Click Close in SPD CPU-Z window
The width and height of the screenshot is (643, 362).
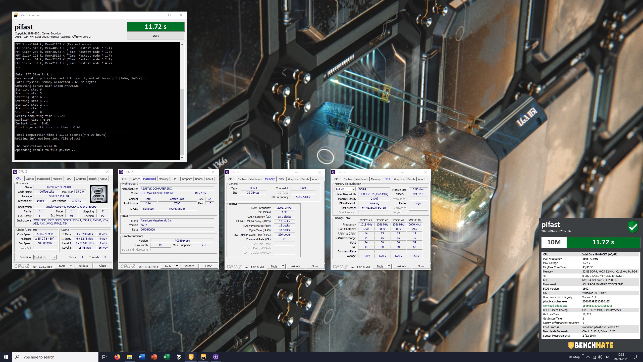(421, 266)
